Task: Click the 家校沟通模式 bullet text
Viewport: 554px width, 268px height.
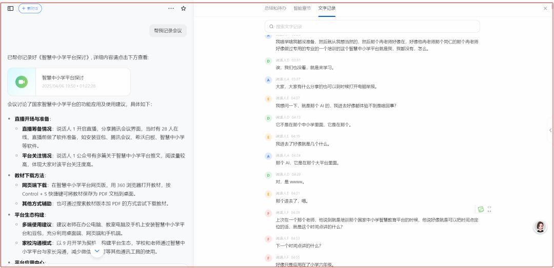Action: tap(104, 247)
